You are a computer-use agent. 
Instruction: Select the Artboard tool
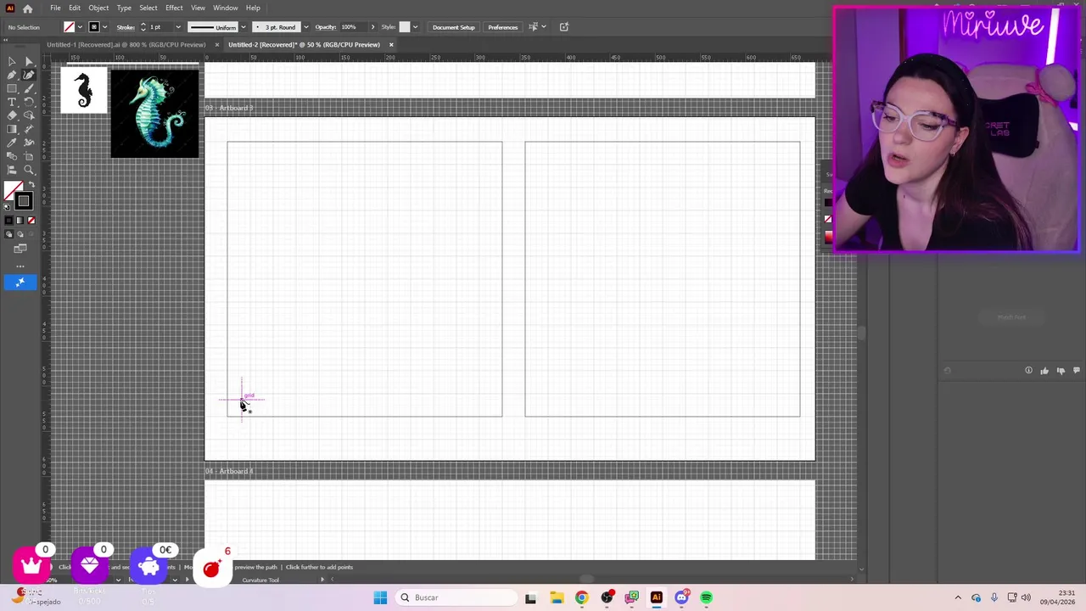[x=30, y=156]
